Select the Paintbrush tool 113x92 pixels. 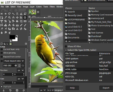[x=25, y=25]
